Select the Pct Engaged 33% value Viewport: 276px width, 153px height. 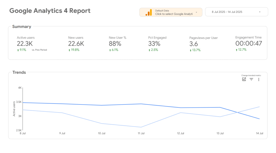tap(154, 44)
